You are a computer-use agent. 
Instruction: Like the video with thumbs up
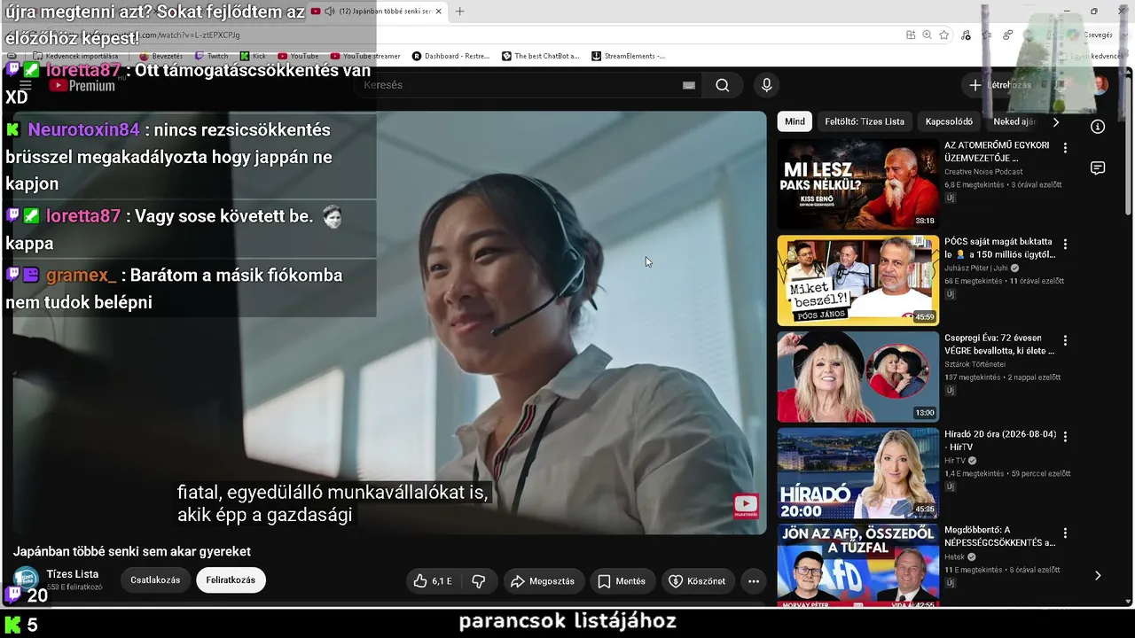click(x=433, y=581)
